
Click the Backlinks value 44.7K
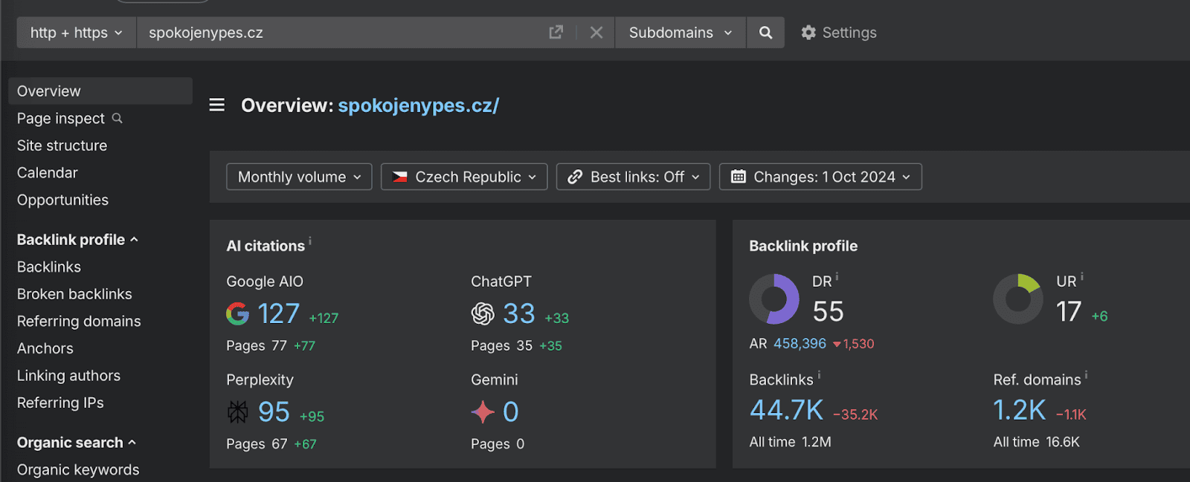click(x=786, y=410)
